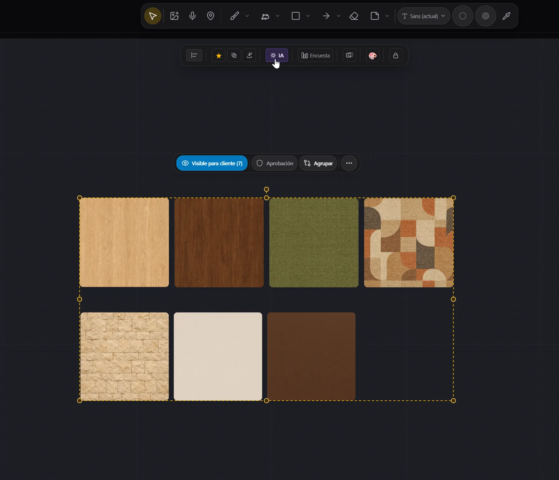Expand rectangle shape options chevron
Viewport: 559px width, 480px height.
[x=308, y=16]
